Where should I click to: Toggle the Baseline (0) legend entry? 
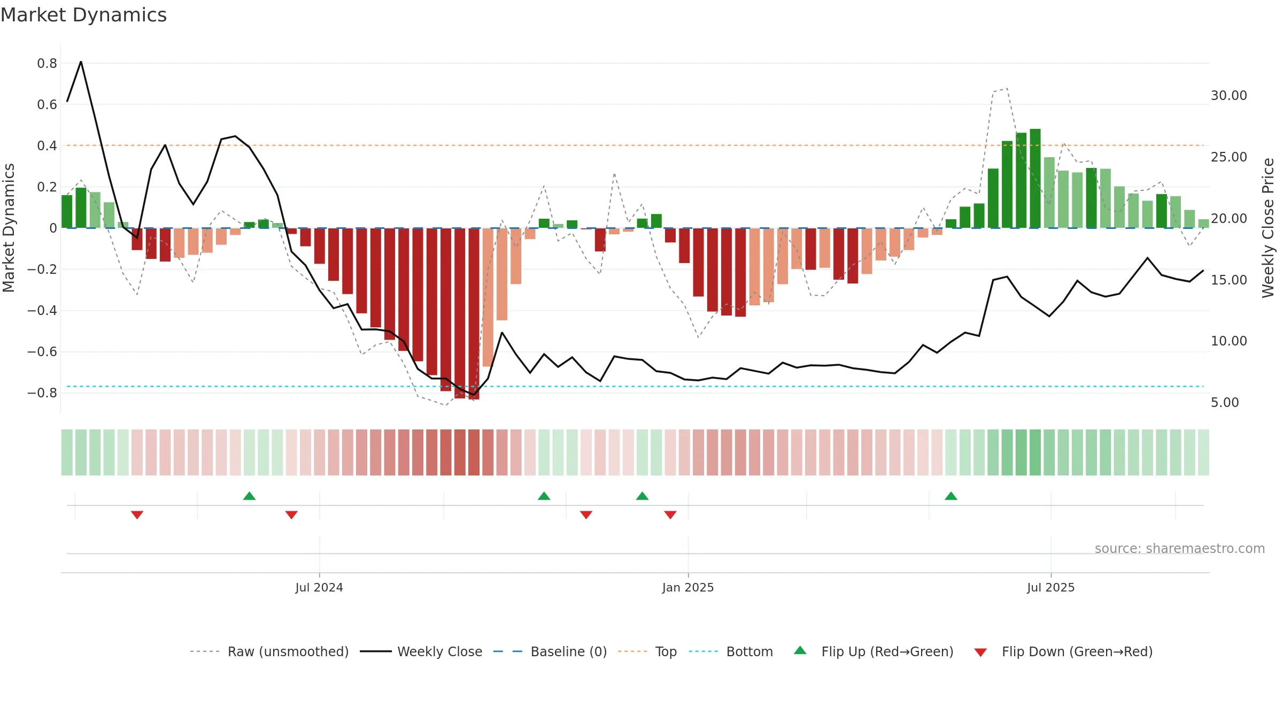tap(550, 651)
